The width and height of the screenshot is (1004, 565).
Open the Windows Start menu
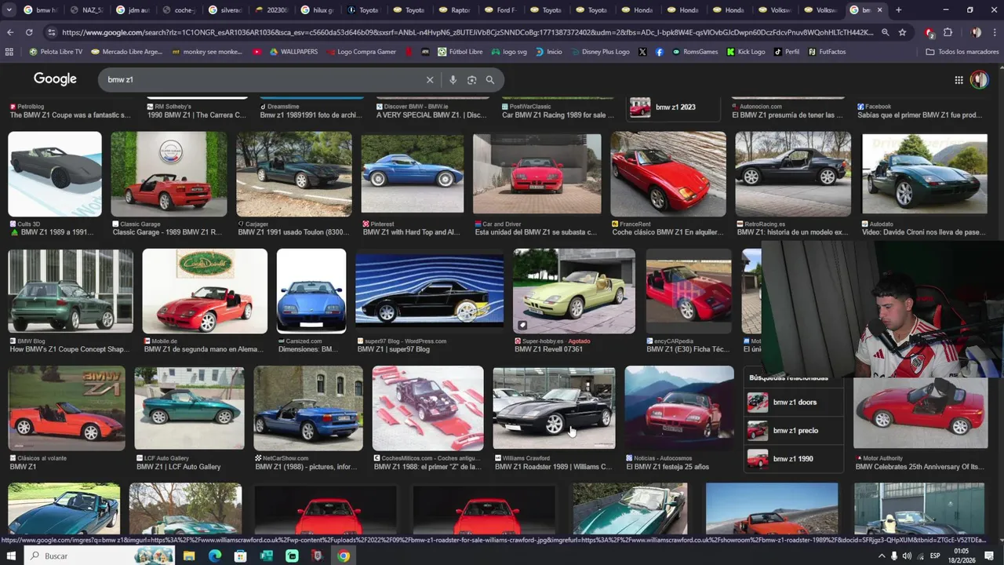[x=12, y=556]
